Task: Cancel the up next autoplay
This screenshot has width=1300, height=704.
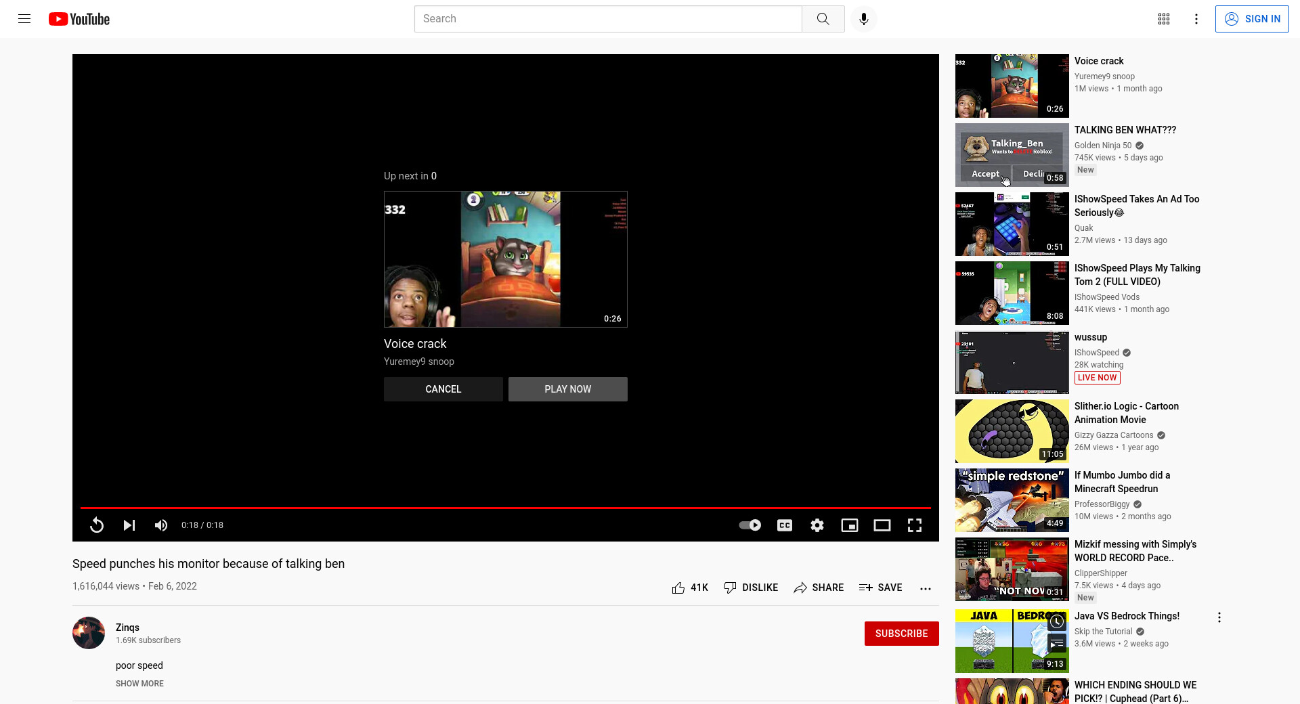Action: (x=443, y=389)
